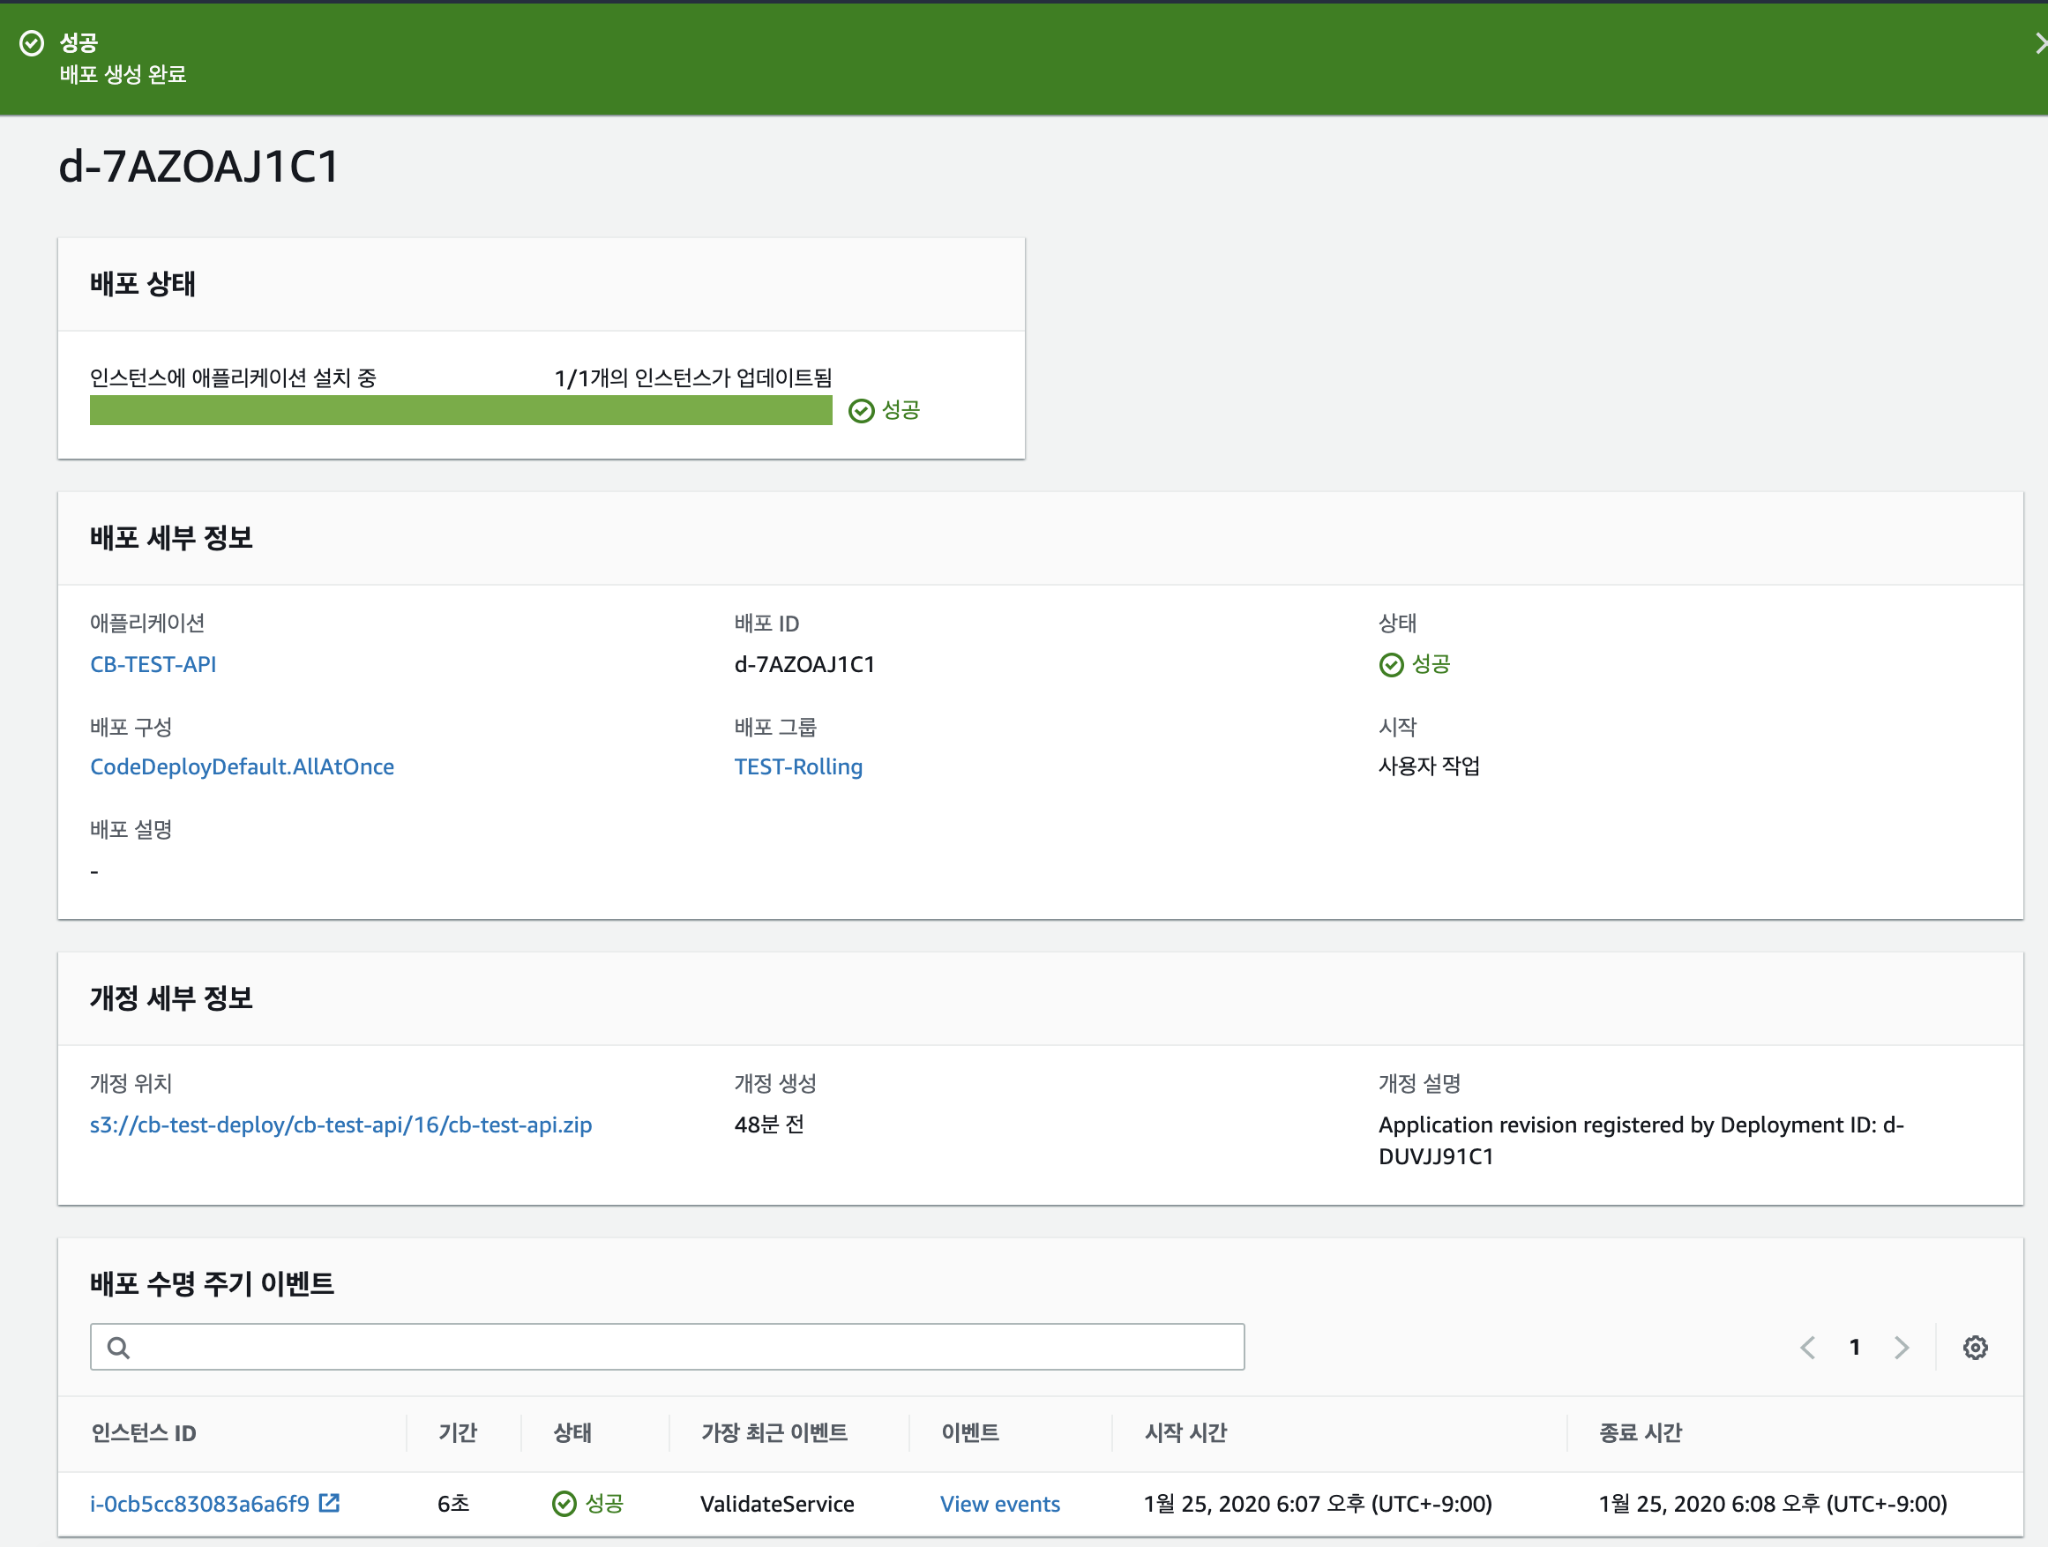Sort by the 인스턴스 ID column header

(x=144, y=1433)
